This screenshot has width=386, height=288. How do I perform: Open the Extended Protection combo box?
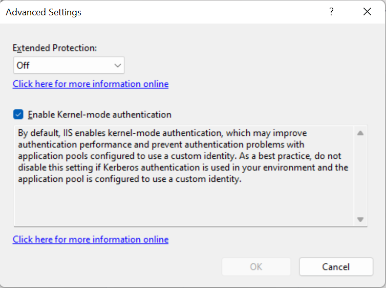coord(69,65)
